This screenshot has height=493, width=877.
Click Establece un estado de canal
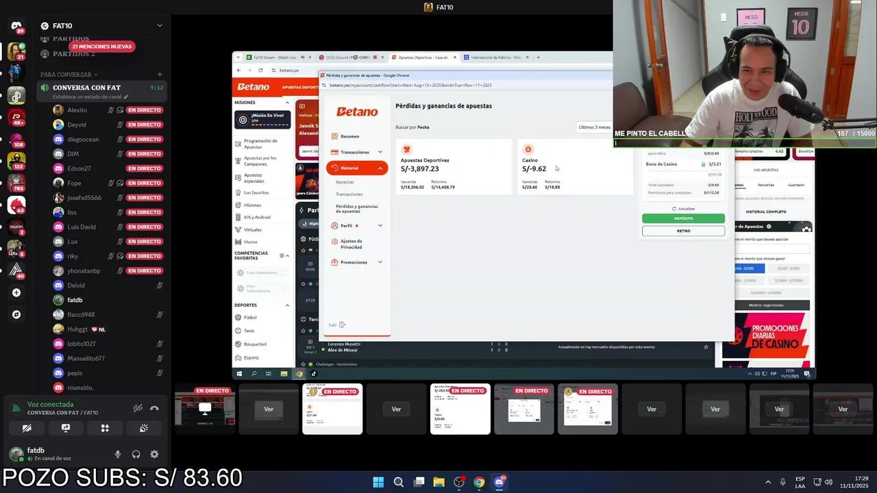click(x=87, y=97)
